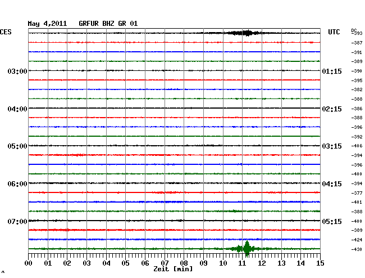Select the DC offset value -391
365x278 pixels.
(357, 52)
